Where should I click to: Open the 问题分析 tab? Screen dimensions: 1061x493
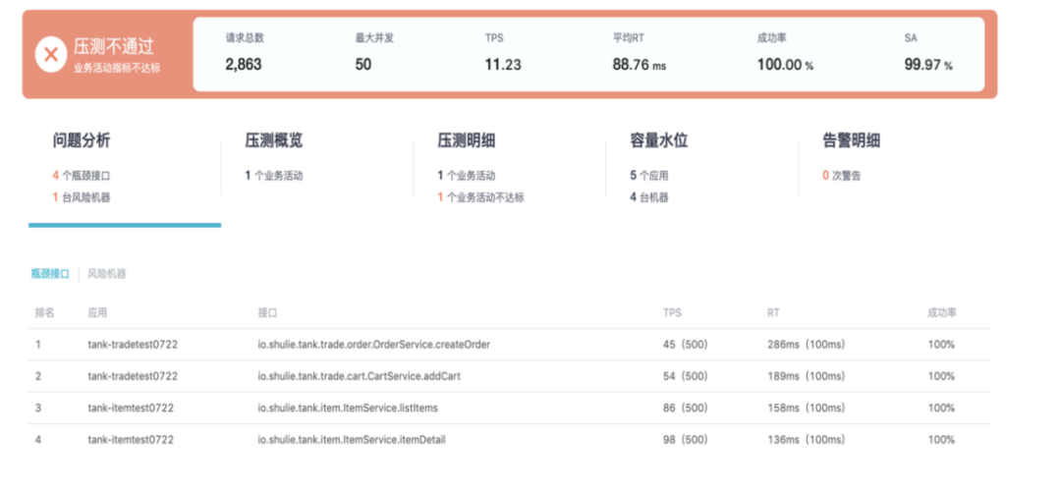click(82, 140)
